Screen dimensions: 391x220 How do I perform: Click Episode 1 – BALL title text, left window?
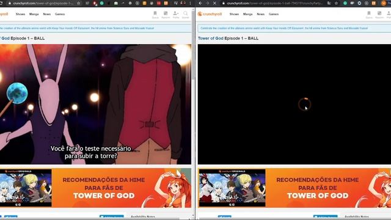coord(27,38)
